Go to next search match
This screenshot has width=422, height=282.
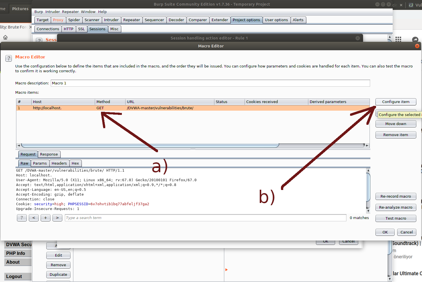point(57,218)
